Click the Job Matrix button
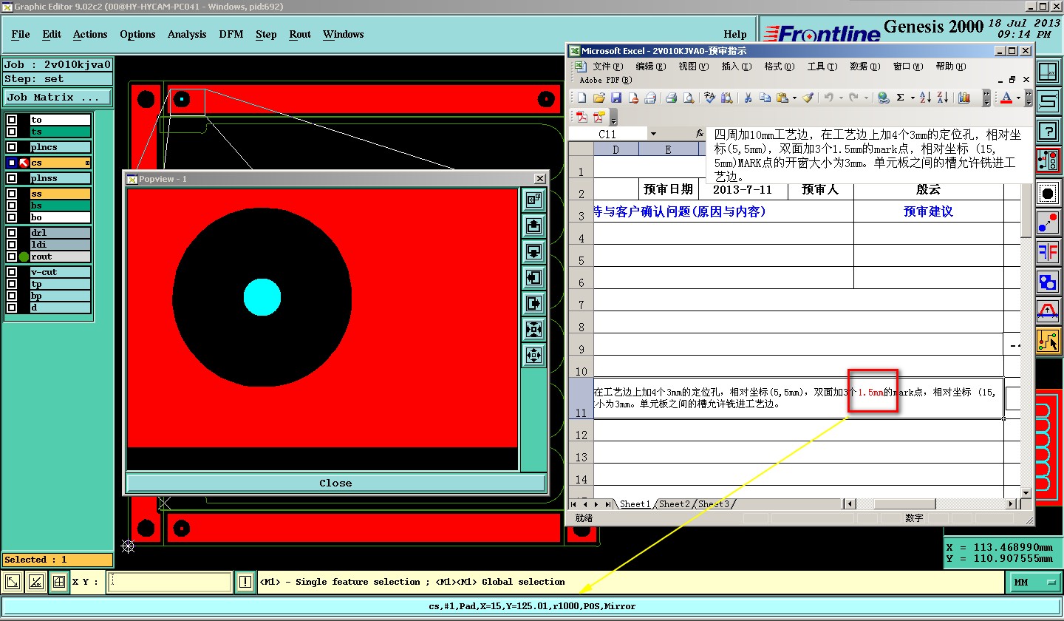Image resolution: width=1064 pixels, height=621 pixels. coord(58,97)
